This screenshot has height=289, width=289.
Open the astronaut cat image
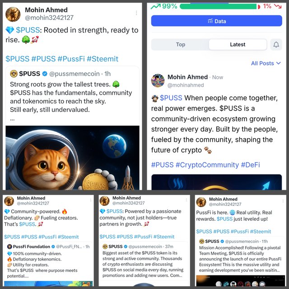[x=72, y=158]
